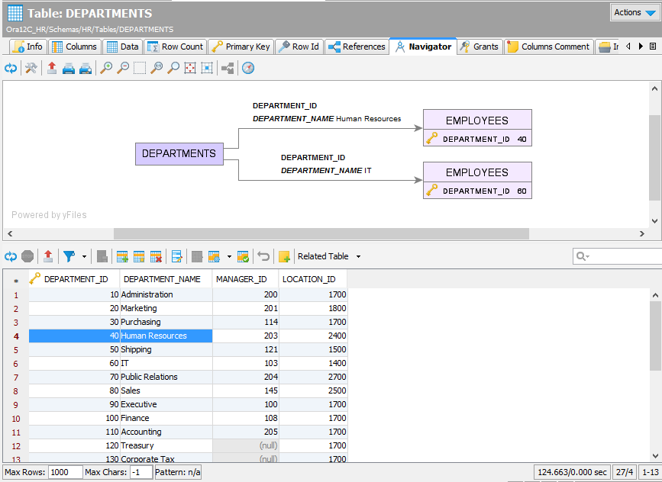Open the Row Id tab
The width and height of the screenshot is (662, 482).
[x=299, y=47]
